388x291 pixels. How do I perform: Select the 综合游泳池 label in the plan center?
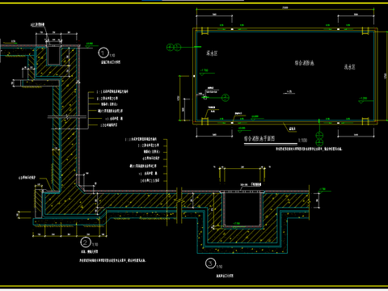[x=304, y=63]
